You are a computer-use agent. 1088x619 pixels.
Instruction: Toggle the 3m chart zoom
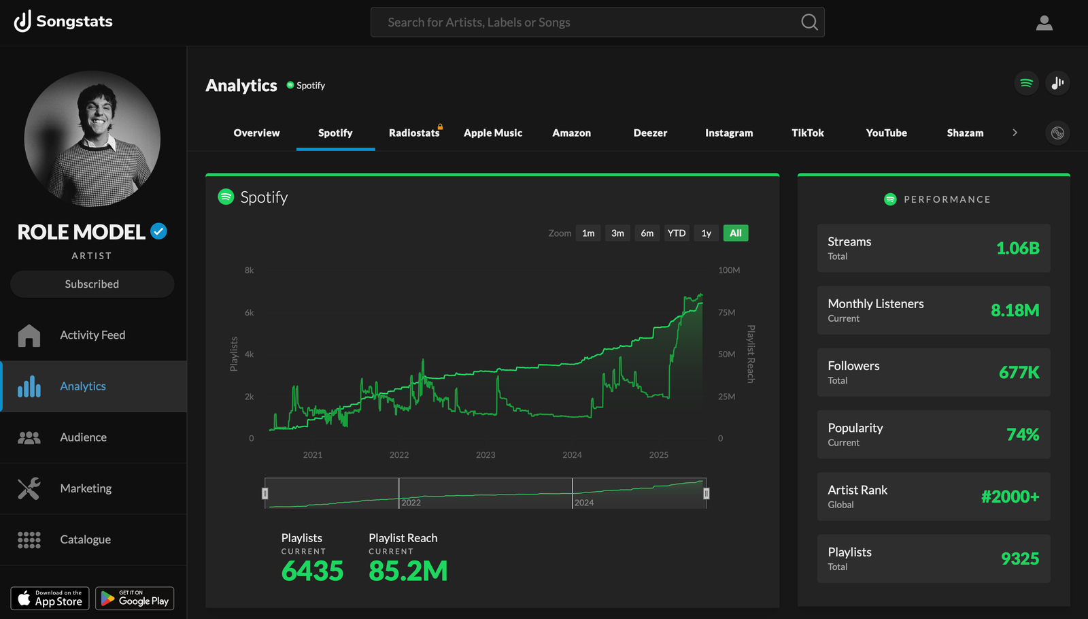(617, 233)
